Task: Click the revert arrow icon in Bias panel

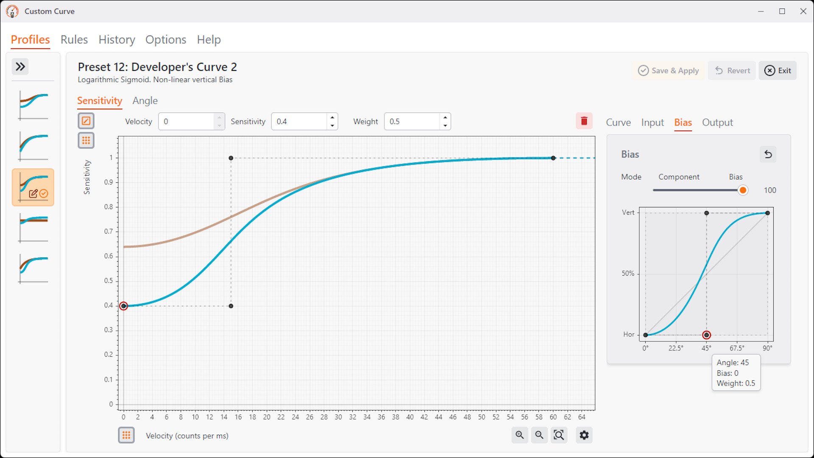Action: (768, 154)
